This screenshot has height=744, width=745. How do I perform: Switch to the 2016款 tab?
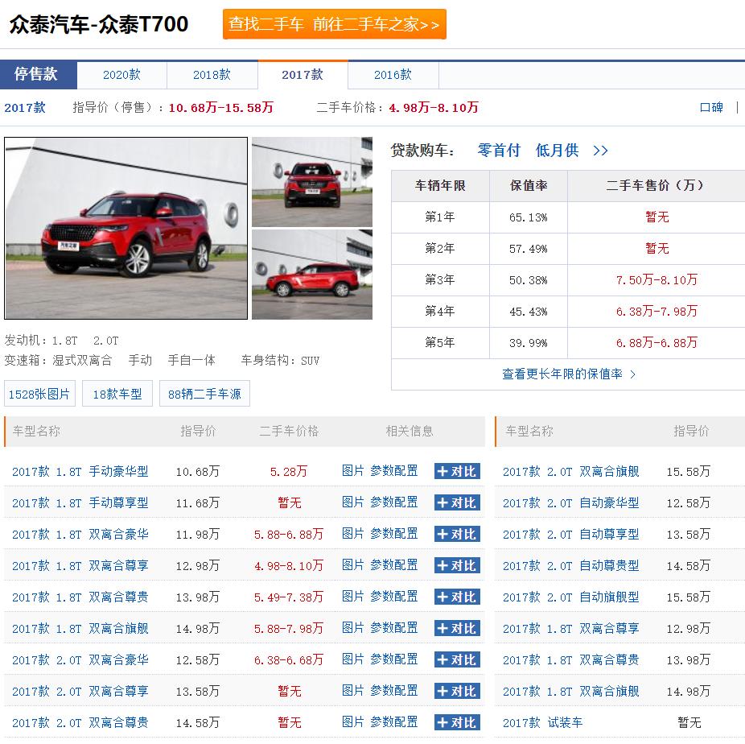click(x=393, y=74)
